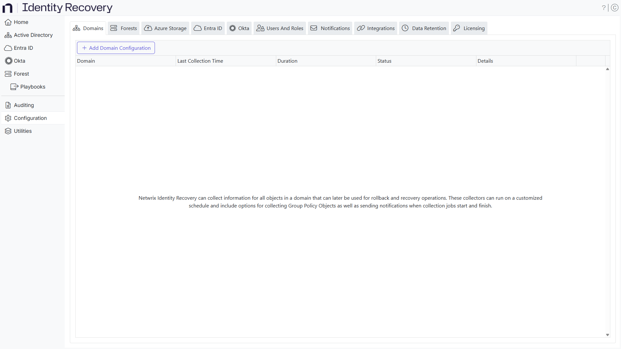Click the Add Domain Configuration button
The image size is (621, 349).
point(115,48)
